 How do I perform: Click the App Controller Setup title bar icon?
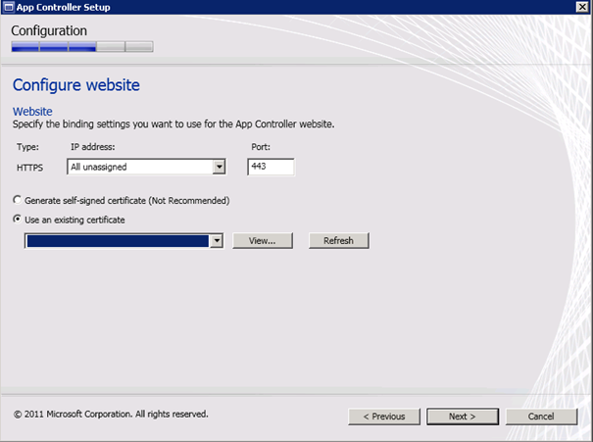(x=8, y=7)
